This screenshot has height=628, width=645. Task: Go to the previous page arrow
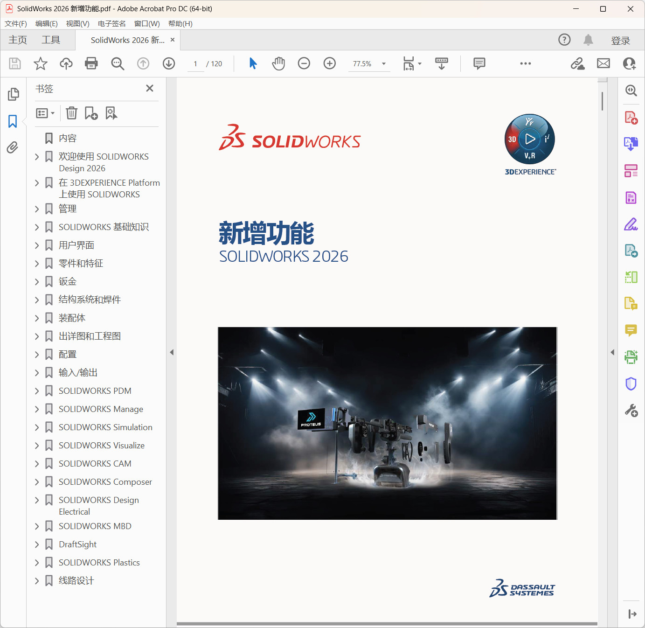coord(143,63)
